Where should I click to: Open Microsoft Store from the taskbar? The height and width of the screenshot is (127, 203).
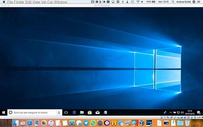point(90,112)
